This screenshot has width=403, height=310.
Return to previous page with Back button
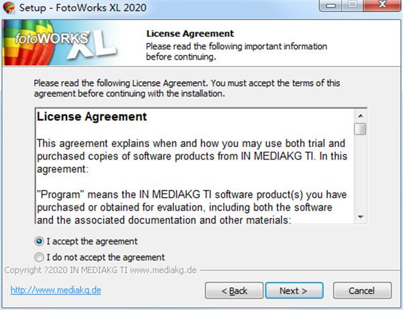pyautogui.click(x=234, y=291)
